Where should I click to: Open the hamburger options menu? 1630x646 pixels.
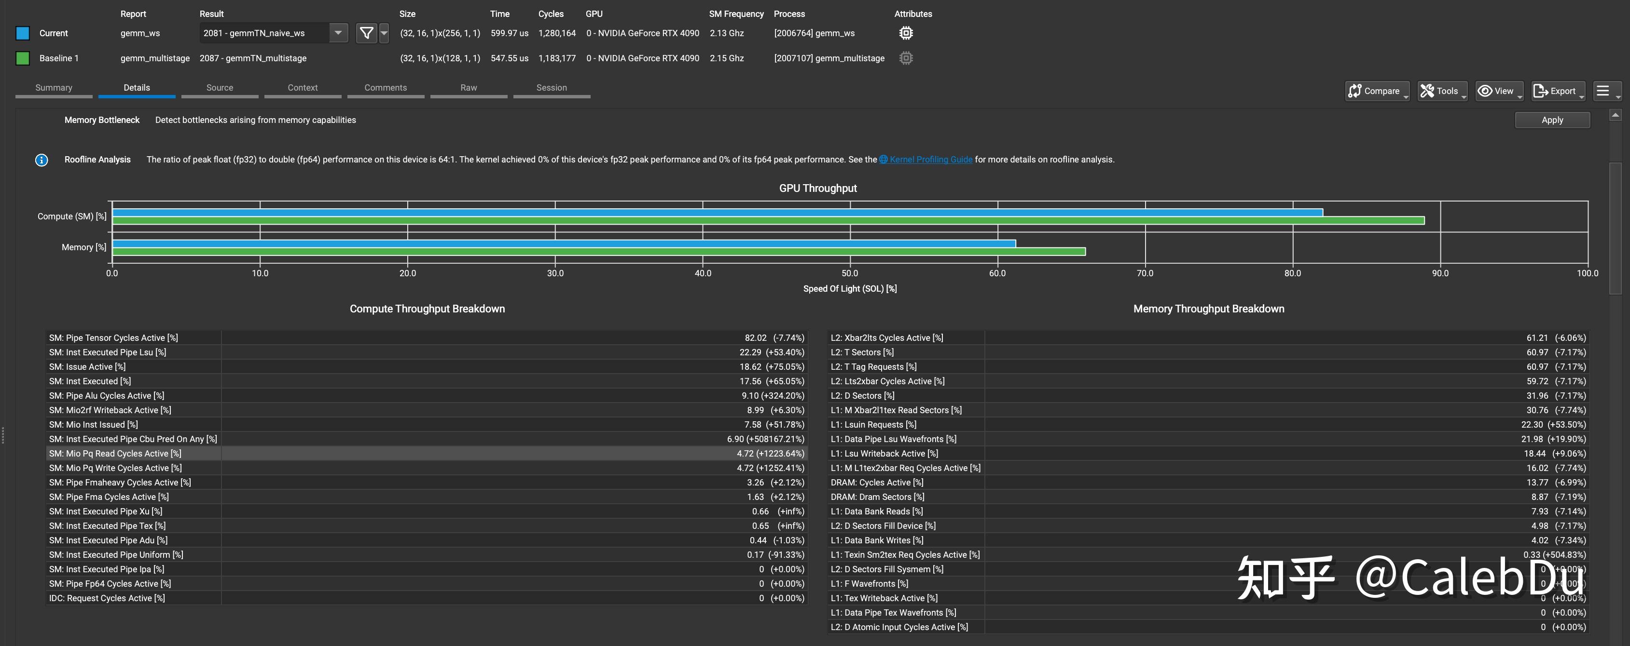pos(1605,91)
